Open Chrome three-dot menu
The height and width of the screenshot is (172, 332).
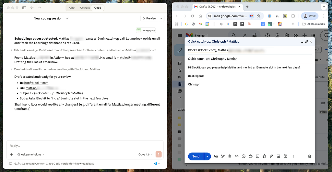(323, 16)
